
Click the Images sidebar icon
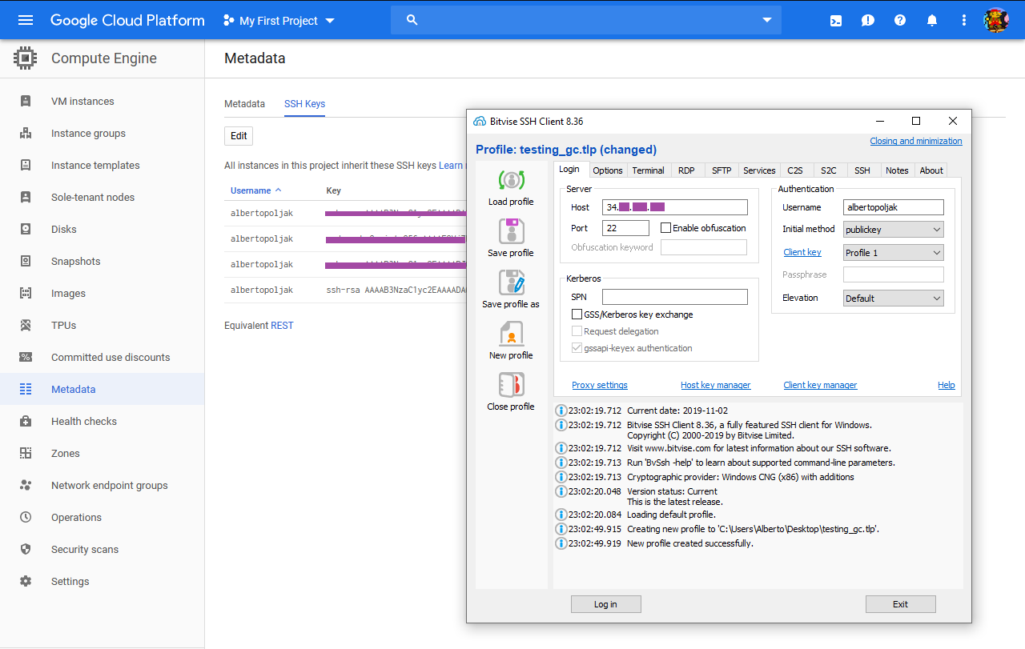26,294
